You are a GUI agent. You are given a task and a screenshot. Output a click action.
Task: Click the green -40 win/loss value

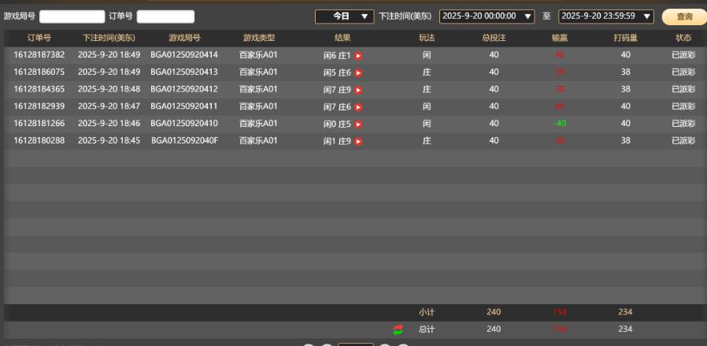(560, 124)
